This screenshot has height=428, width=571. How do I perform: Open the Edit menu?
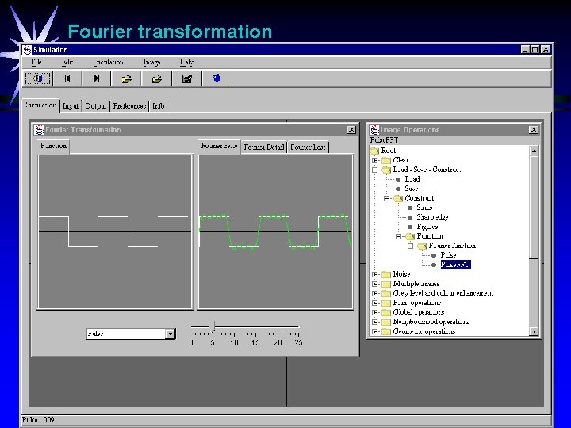click(x=67, y=63)
